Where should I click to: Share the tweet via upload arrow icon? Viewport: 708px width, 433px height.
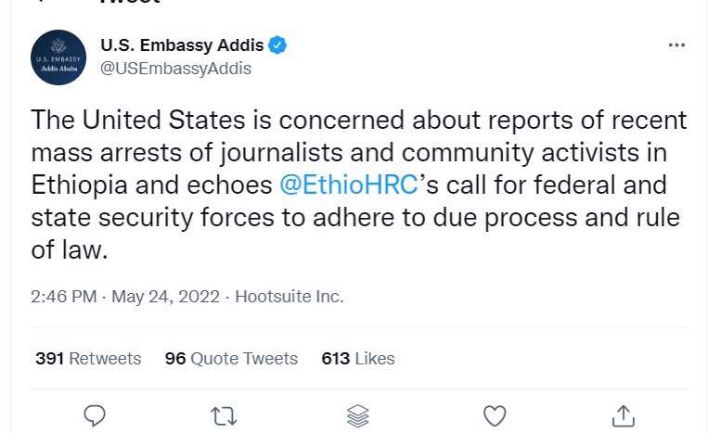click(x=624, y=415)
